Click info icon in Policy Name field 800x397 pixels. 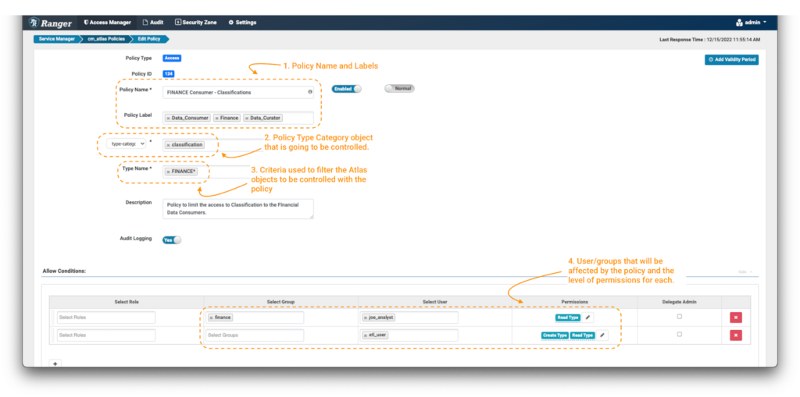[x=310, y=92]
